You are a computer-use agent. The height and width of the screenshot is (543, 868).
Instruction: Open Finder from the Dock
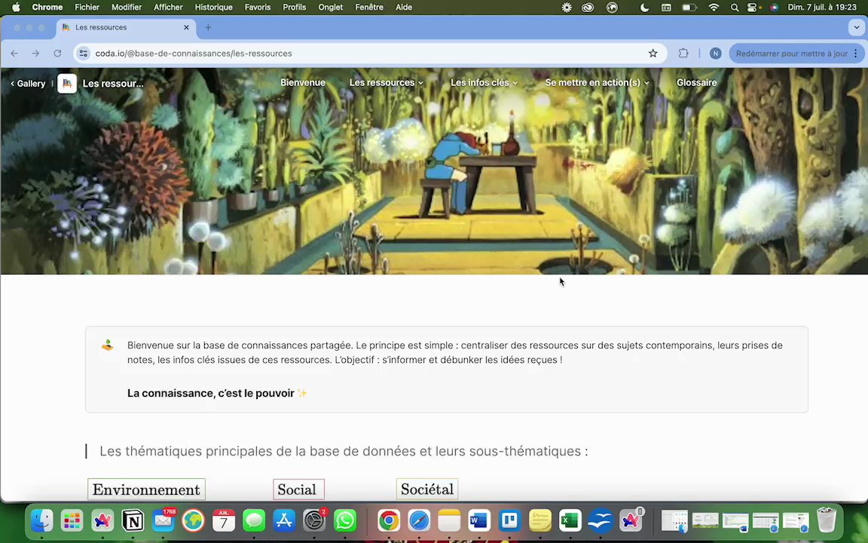tap(42, 521)
